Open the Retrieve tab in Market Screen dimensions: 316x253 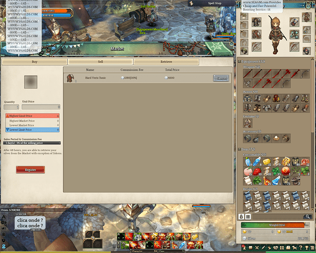[x=166, y=62]
